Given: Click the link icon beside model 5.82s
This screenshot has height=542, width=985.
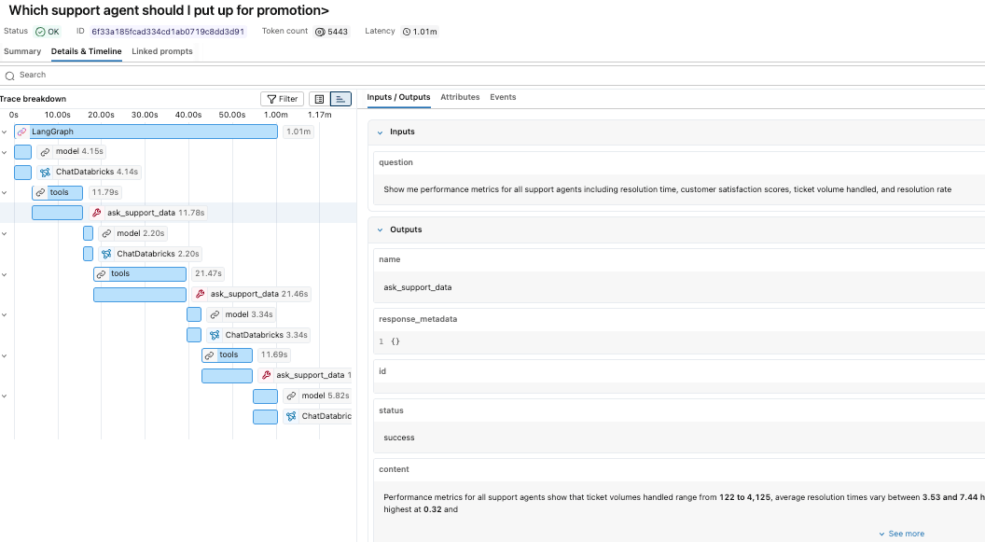Looking at the screenshot, I should click(x=291, y=396).
